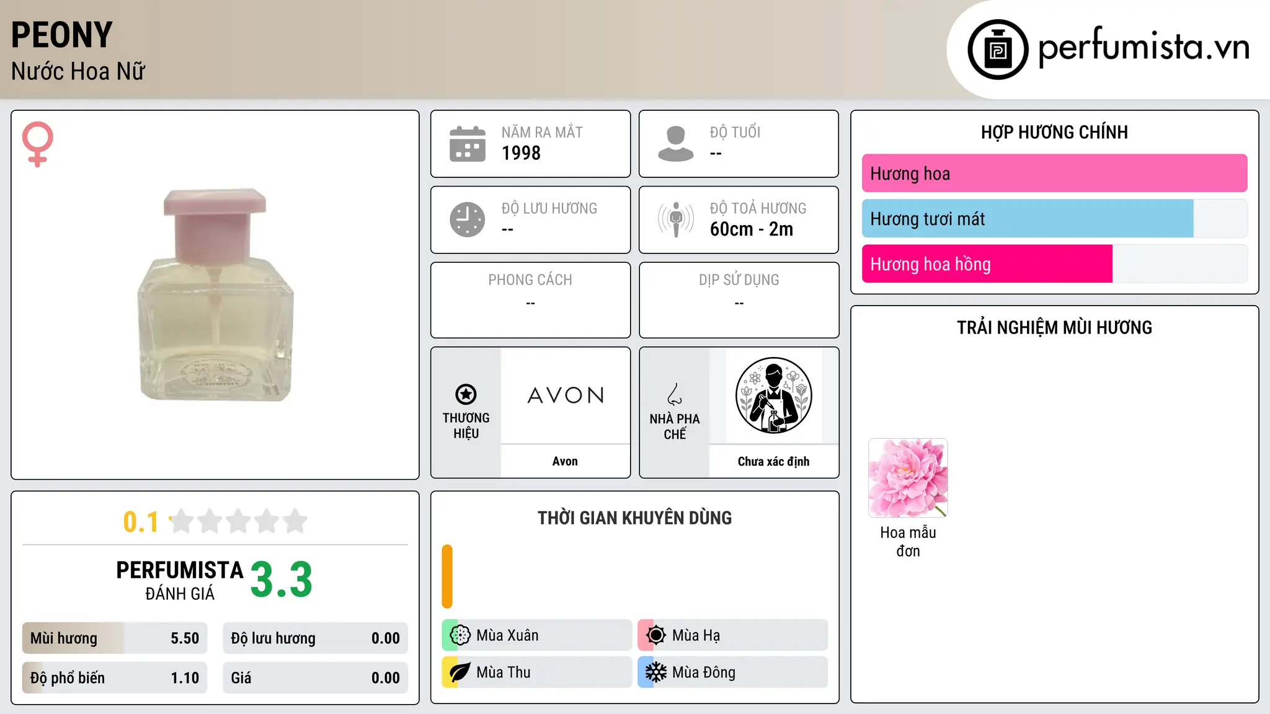The image size is (1270, 714).
Task: Click the Nhà pha chế label
Action: [x=675, y=426]
